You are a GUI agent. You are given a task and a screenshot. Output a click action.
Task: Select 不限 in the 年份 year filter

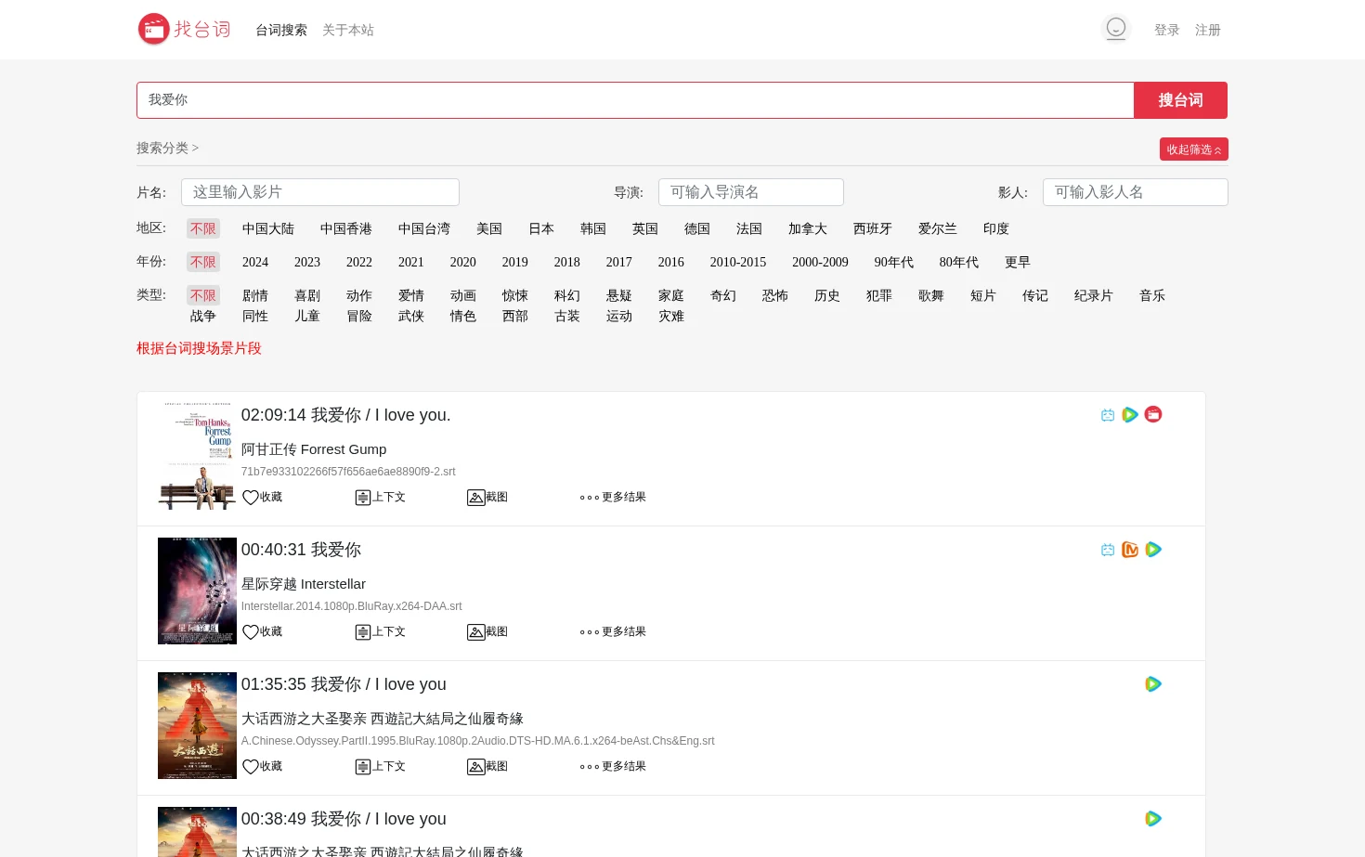tap(203, 262)
